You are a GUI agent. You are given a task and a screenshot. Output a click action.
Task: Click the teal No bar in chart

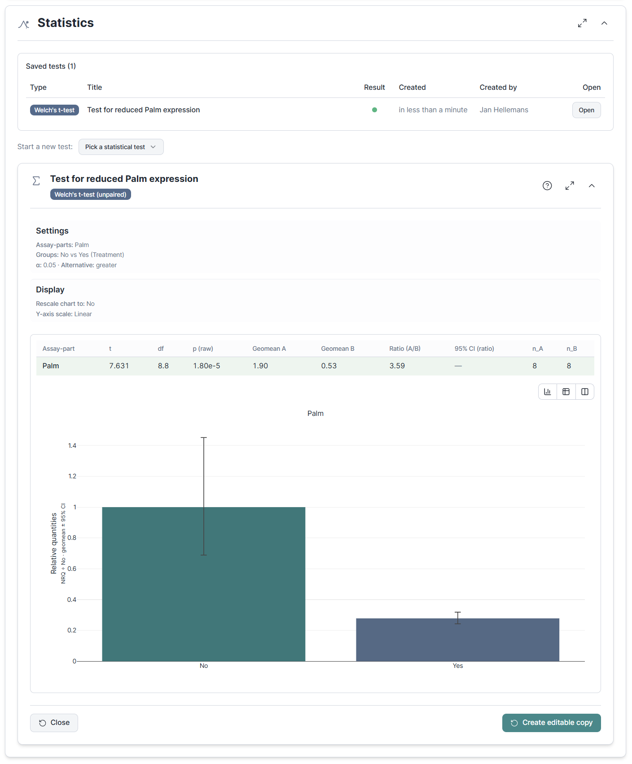click(204, 584)
